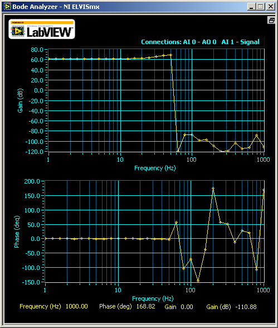Click the phase peak data point at 200 Hz
The width and height of the screenshot is (278, 328).
pyautogui.click(x=213, y=189)
